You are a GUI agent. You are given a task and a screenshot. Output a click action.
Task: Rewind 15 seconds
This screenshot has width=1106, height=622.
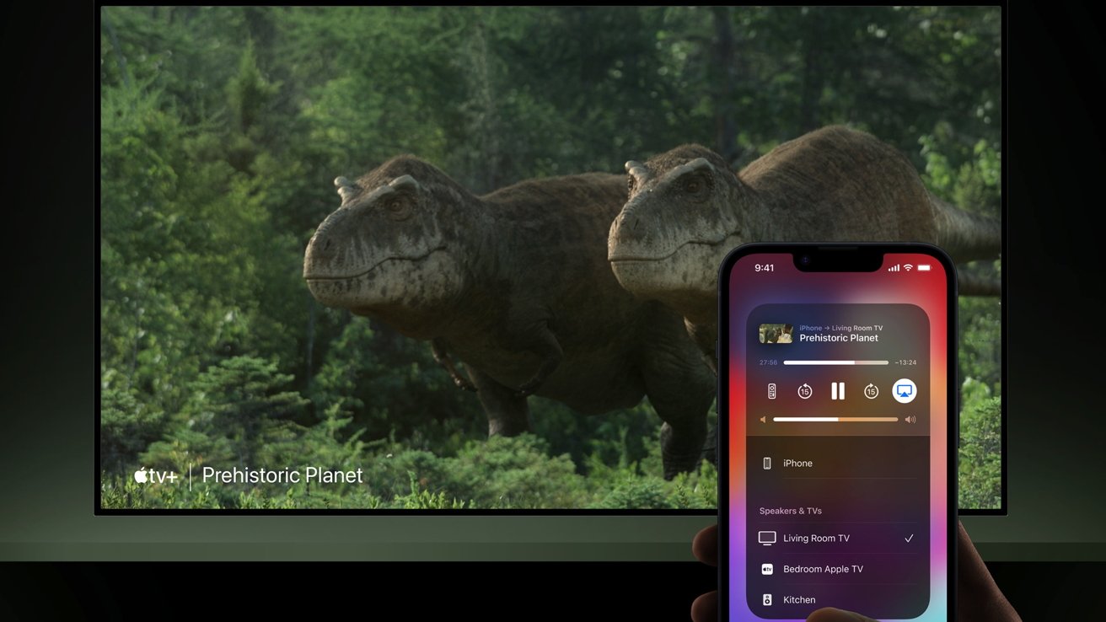[804, 391]
